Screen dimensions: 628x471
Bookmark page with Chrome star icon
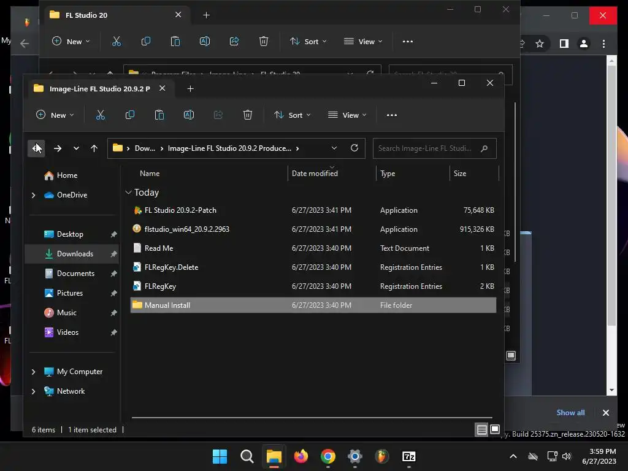click(x=540, y=44)
